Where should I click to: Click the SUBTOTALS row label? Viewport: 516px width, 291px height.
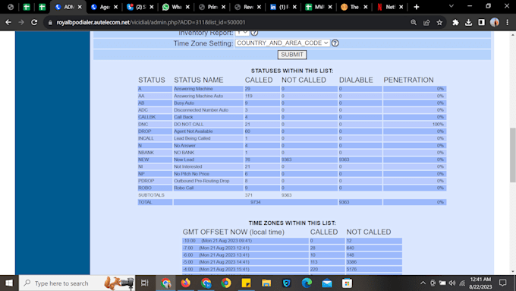151,195
